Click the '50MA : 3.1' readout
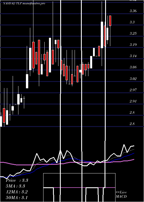The height and width of the screenshot is (202, 144). [17, 198]
